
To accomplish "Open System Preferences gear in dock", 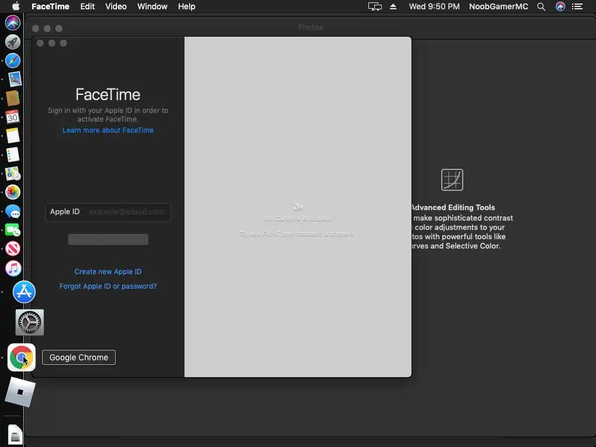I will click(x=30, y=322).
